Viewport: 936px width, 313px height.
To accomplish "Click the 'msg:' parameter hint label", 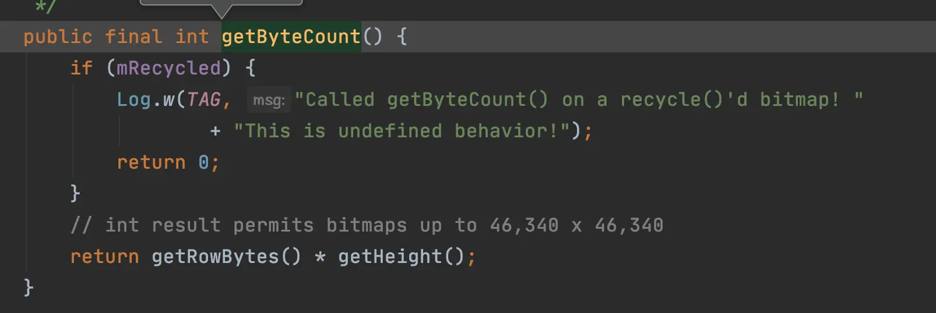I will pos(269,100).
